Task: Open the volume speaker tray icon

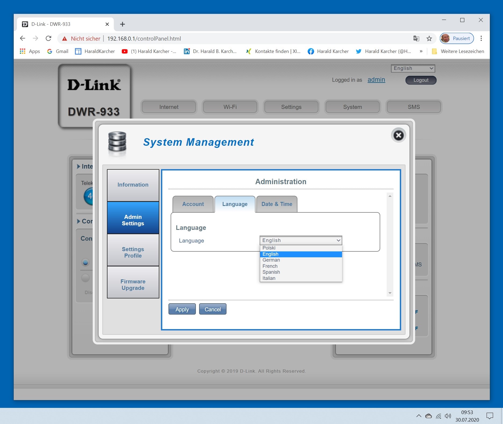Action: click(448, 416)
